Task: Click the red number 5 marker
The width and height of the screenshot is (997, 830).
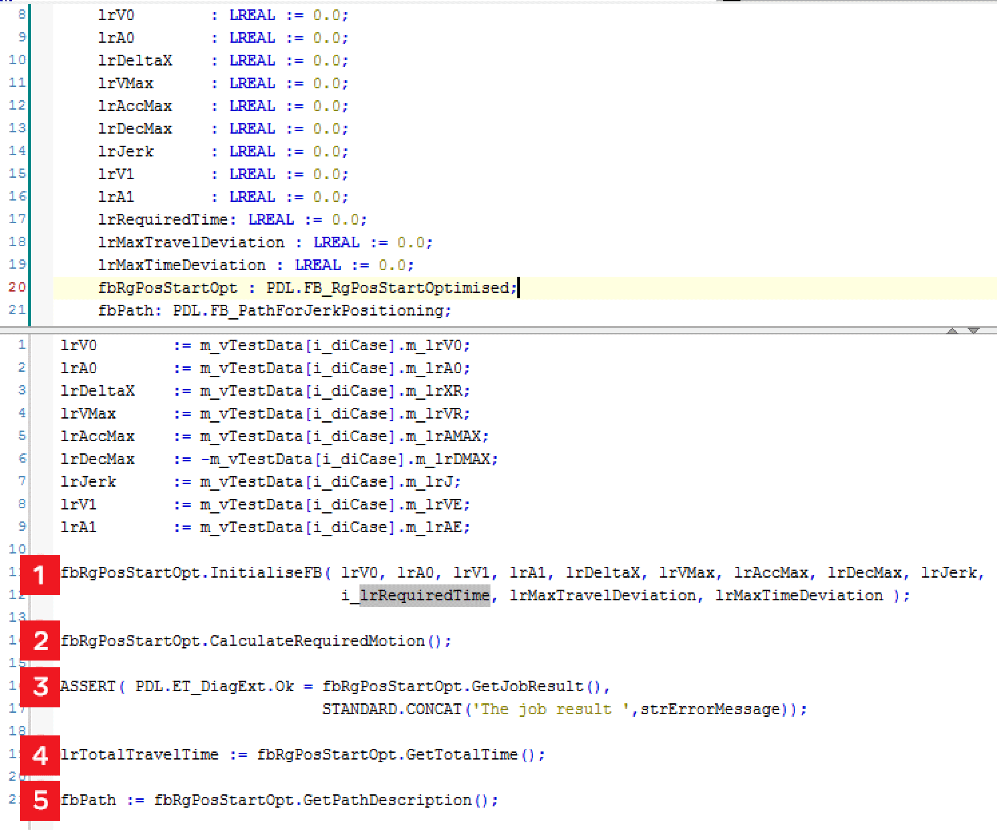Action: [40, 801]
